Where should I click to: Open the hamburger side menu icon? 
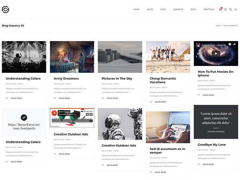click(x=236, y=10)
